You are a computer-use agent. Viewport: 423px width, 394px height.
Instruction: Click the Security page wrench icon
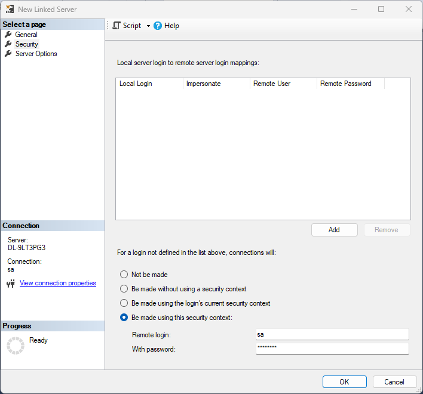coord(8,44)
